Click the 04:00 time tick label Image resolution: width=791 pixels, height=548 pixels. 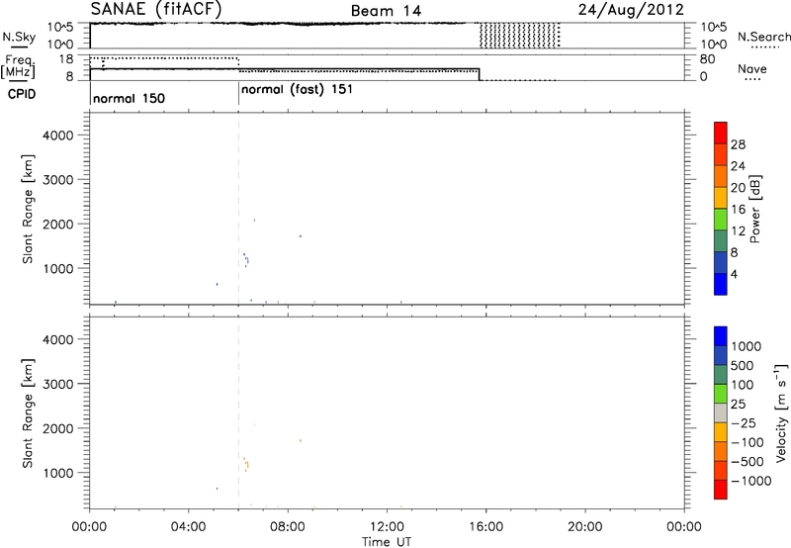[x=188, y=527]
